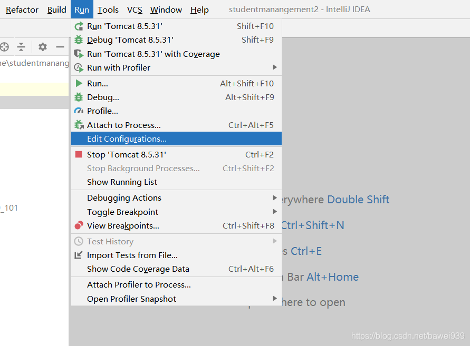Expand Open Profiler Snapshot submenu arrow
Screen dimensions: 470x346
pos(275,299)
